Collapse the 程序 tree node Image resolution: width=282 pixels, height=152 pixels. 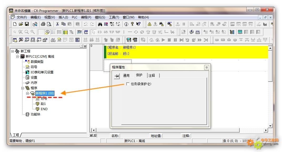pos(22,88)
